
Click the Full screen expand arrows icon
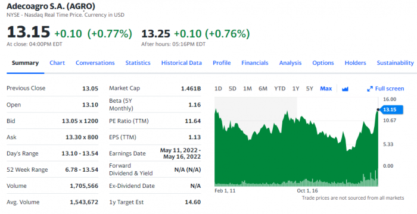point(370,89)
